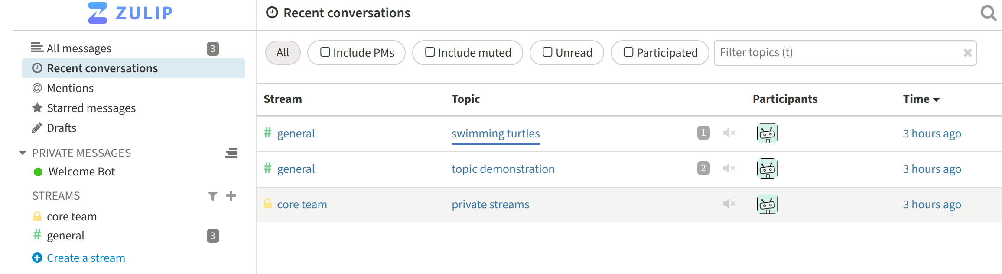
Task: Collapse the Private Messages section
Action: [x=23, y=153]
